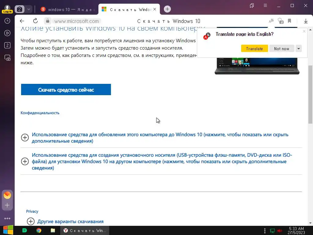Click the Log in profile icon
Viewport: 313px width, 235px height.
click(7, 9)
